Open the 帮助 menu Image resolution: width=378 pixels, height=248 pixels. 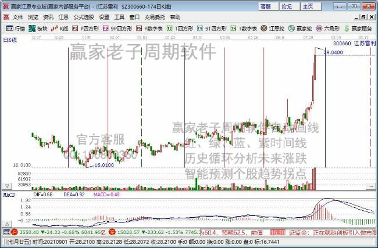click(x=175, y=17)
